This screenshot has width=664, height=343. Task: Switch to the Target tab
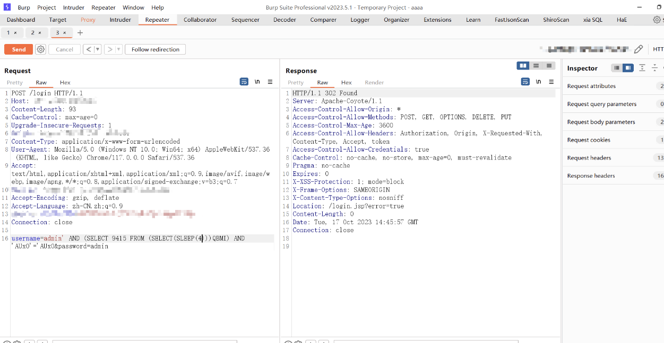point(58,20)
